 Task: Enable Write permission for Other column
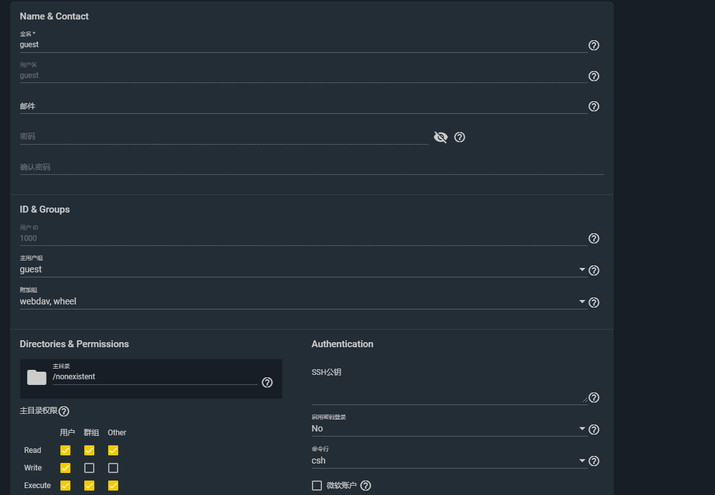point(113,468)
